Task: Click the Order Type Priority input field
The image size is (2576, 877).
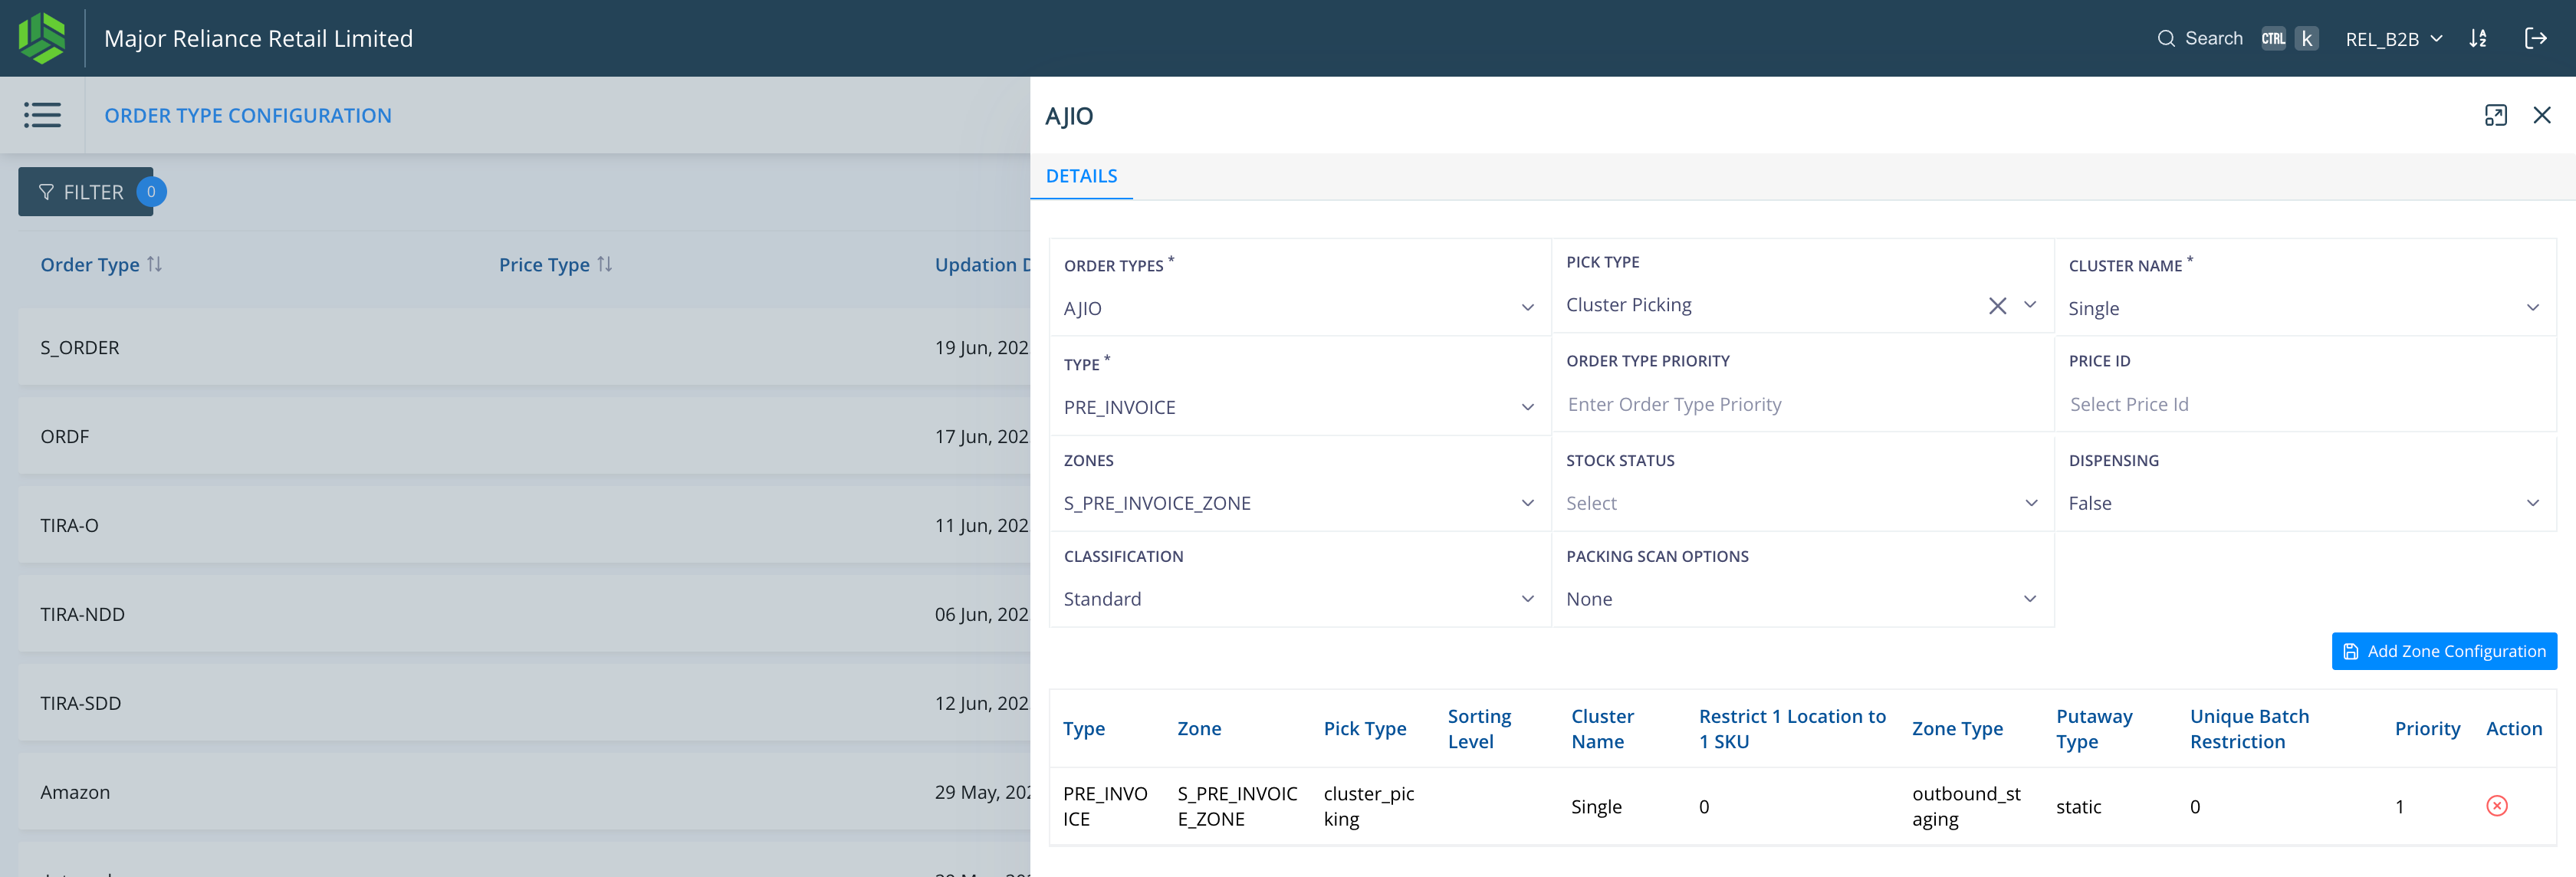Action: point(1801,404)
